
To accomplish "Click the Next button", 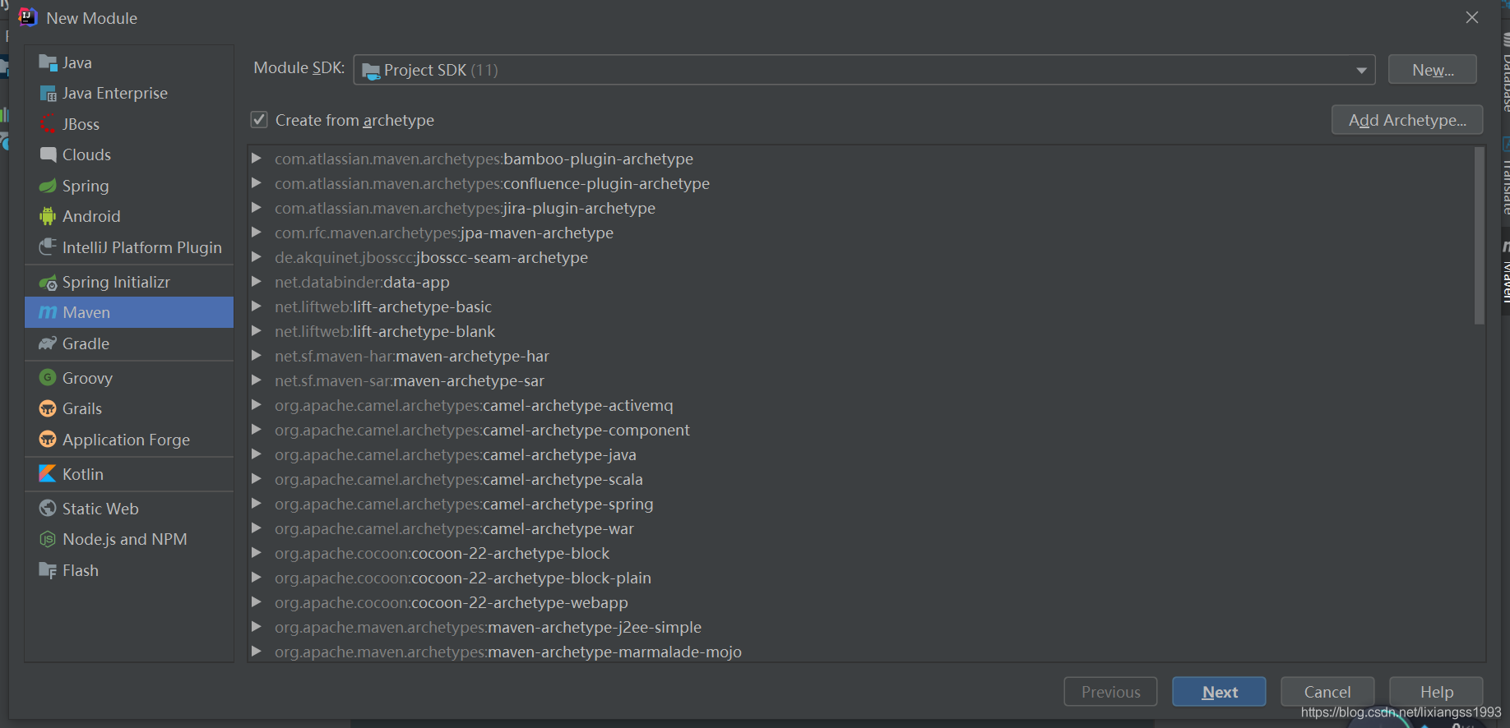I will [x=1219, y=692].
